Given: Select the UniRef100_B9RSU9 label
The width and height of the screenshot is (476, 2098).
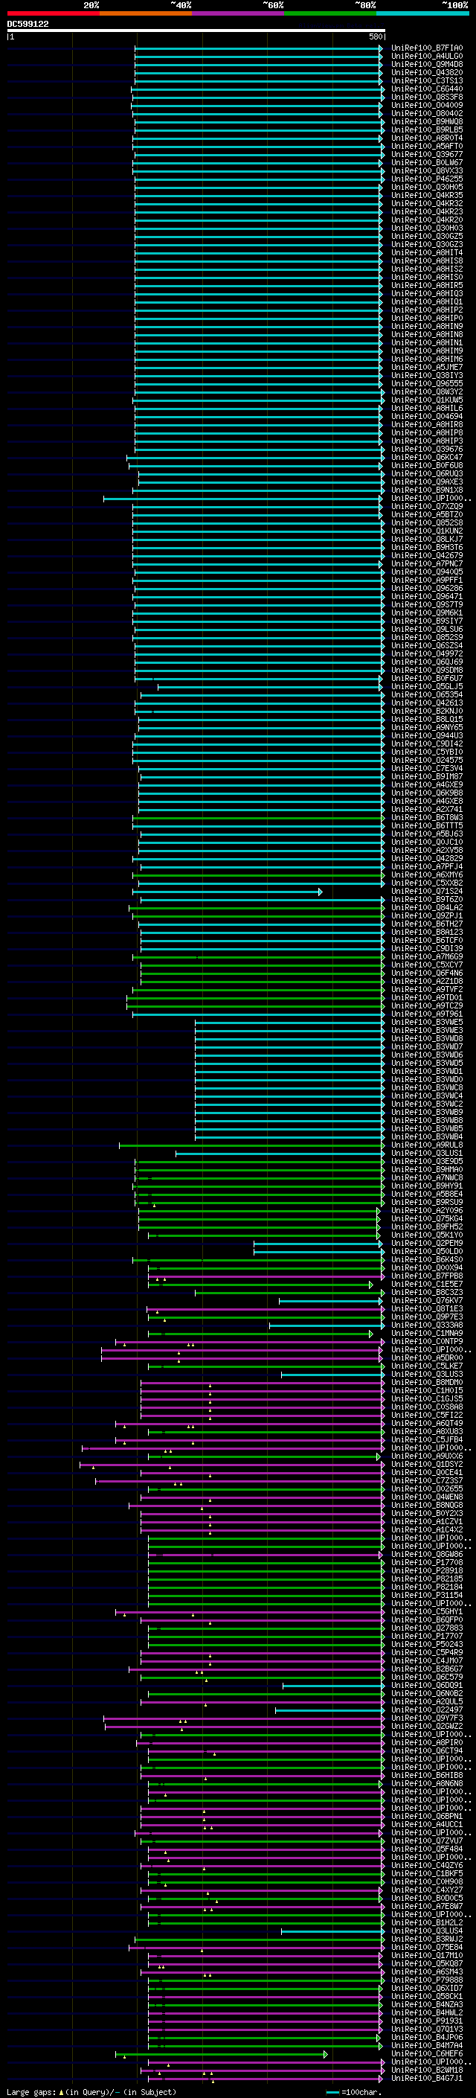Looking at the screenshot, I should click(x=426, y=1202).
